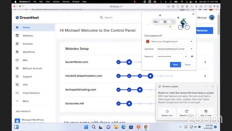232x131 pixels.
Task: Click the DreamHost logo
Action: [x=27, y=17]
